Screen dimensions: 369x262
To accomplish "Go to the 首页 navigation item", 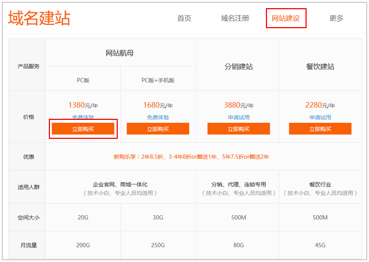I will [184, 18].
